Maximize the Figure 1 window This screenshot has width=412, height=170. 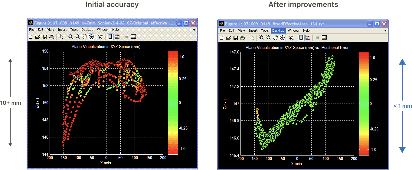coord(377,24)
